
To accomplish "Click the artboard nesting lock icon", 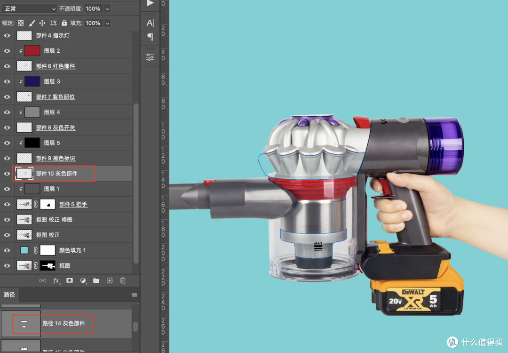I will (x=53, y=23).
